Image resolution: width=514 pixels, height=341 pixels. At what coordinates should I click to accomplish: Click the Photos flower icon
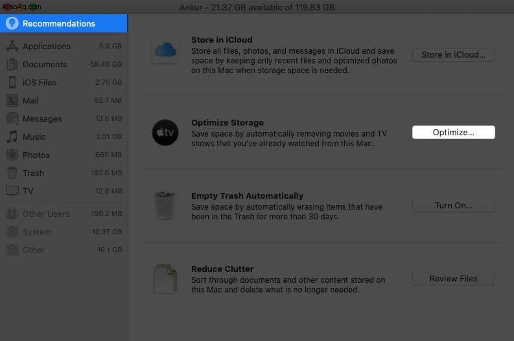tap(12, 155)
